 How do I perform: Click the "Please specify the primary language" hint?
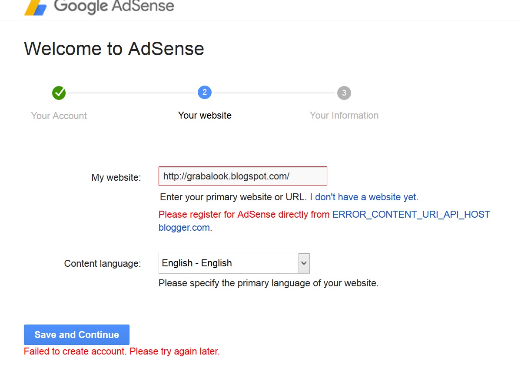(x=269, y=283)
